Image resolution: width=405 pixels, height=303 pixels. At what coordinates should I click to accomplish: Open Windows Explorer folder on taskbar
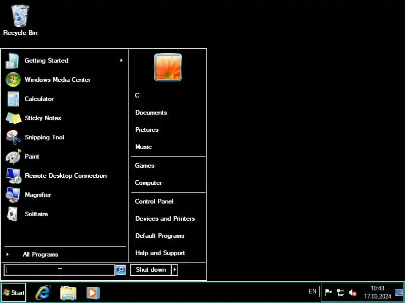pos(68,293)
